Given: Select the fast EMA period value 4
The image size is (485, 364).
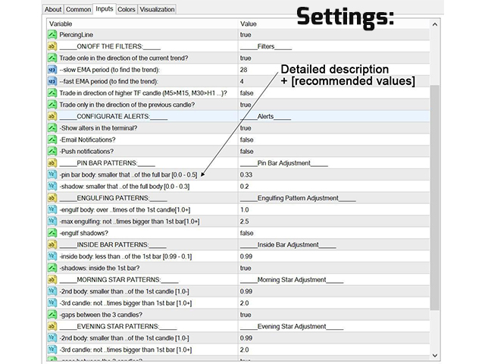Looking at the screenshot, I should 242,81.
